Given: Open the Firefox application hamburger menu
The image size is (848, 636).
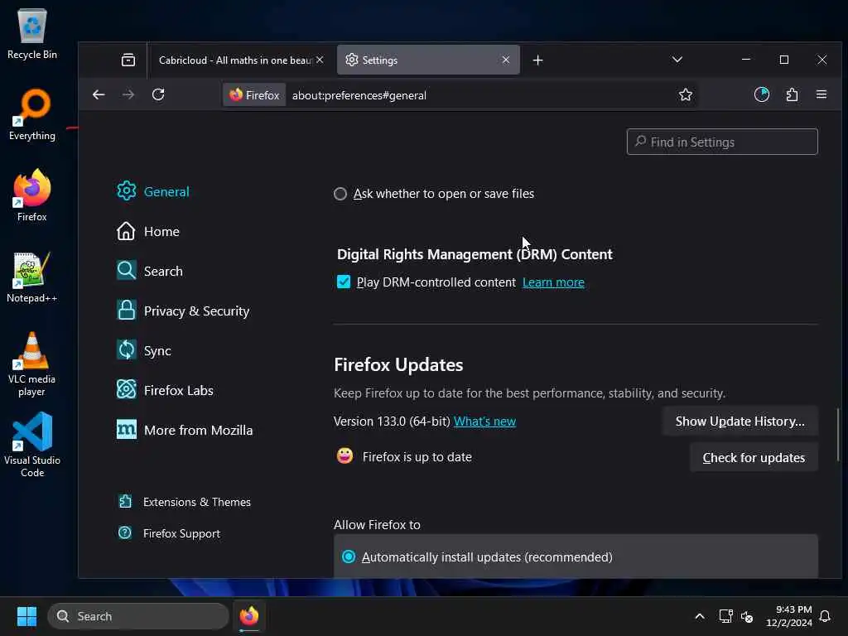Looking at the screenshot, I should point(821,94).
